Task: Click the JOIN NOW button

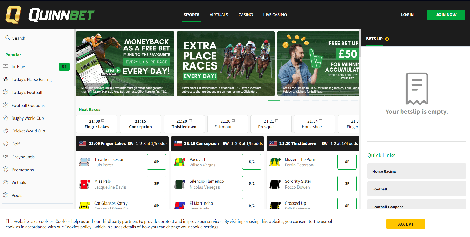Action: [x=446, y=15]
